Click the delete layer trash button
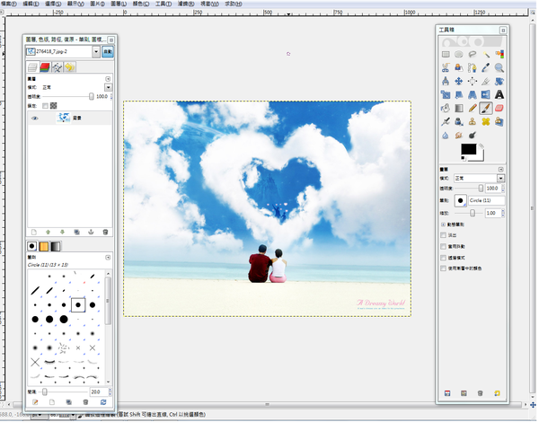The image size is (539, 431). (x=105, y=232)
